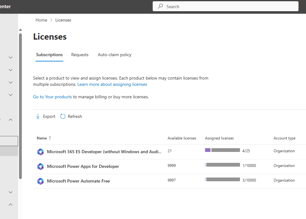Open the Auto-claim policy tab
This screenshot has width=306, height=219.
coord(115,55)
